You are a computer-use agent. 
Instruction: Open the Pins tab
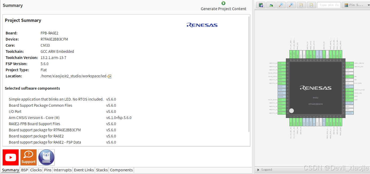tap(48, 170)
